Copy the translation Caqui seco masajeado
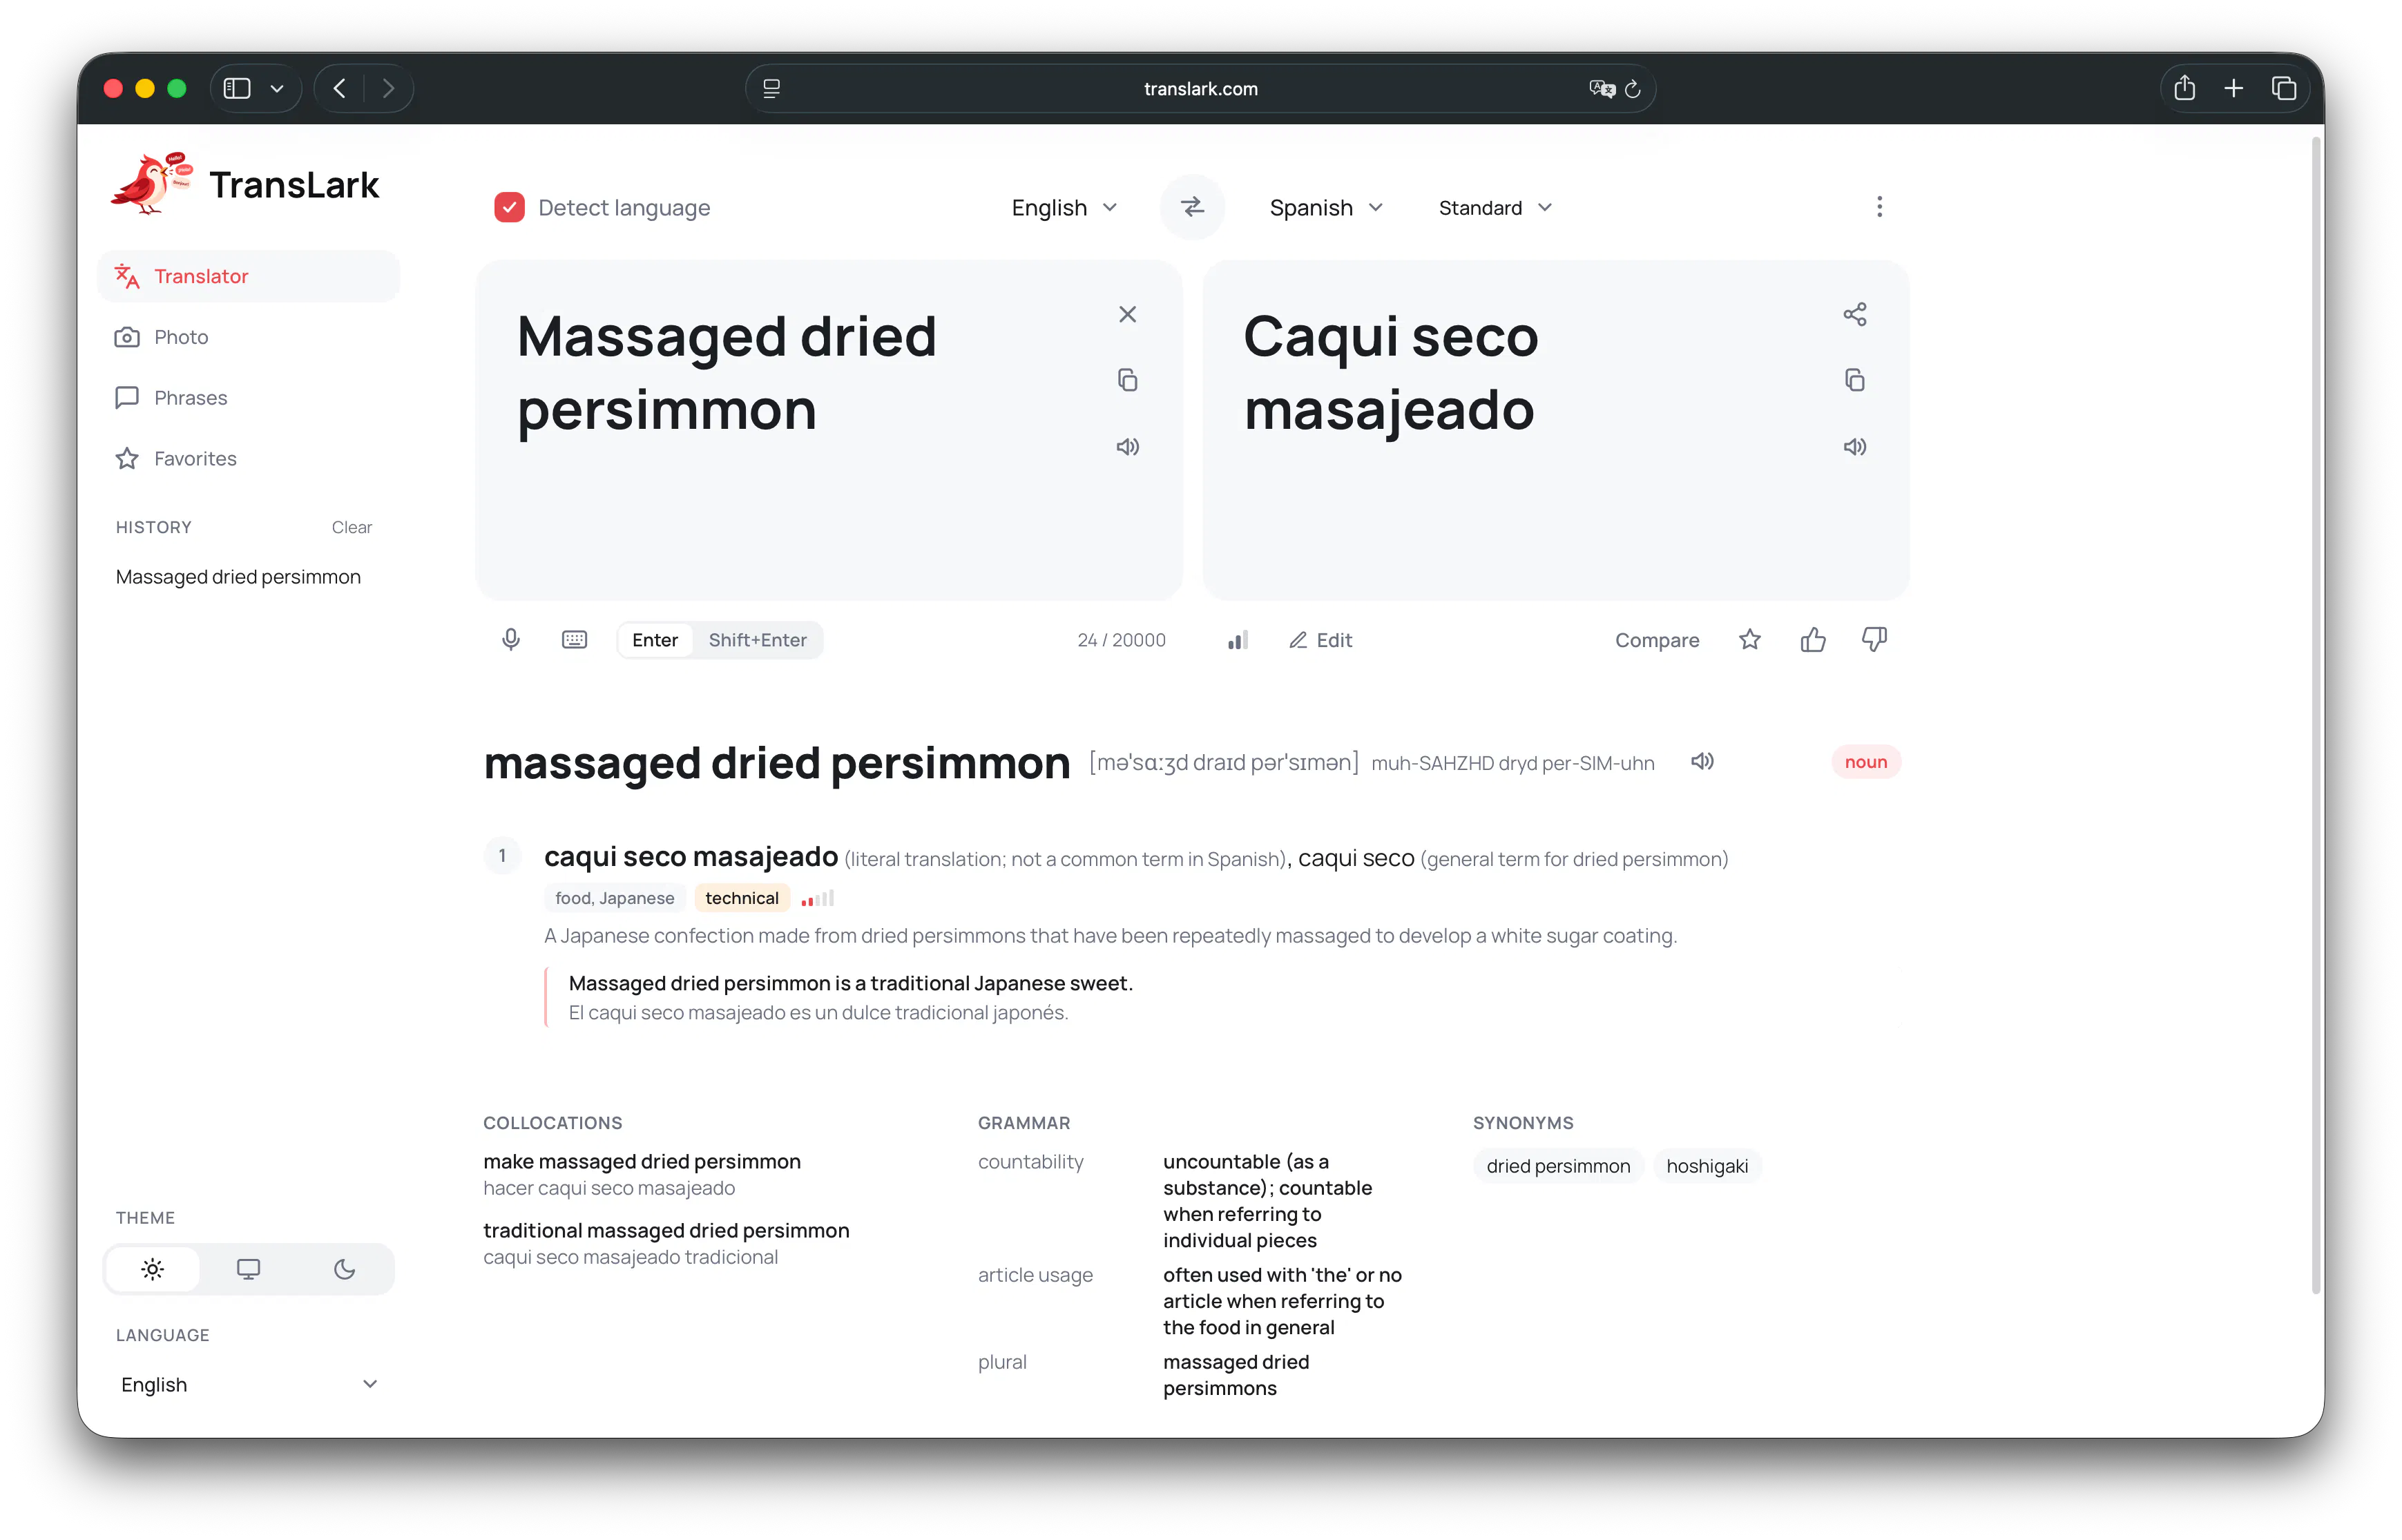 (1854, 380)
